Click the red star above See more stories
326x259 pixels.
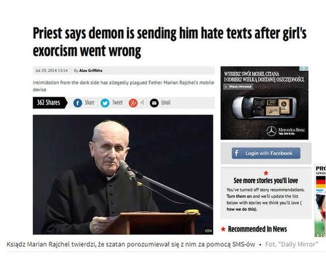click(x=266, y=173)
